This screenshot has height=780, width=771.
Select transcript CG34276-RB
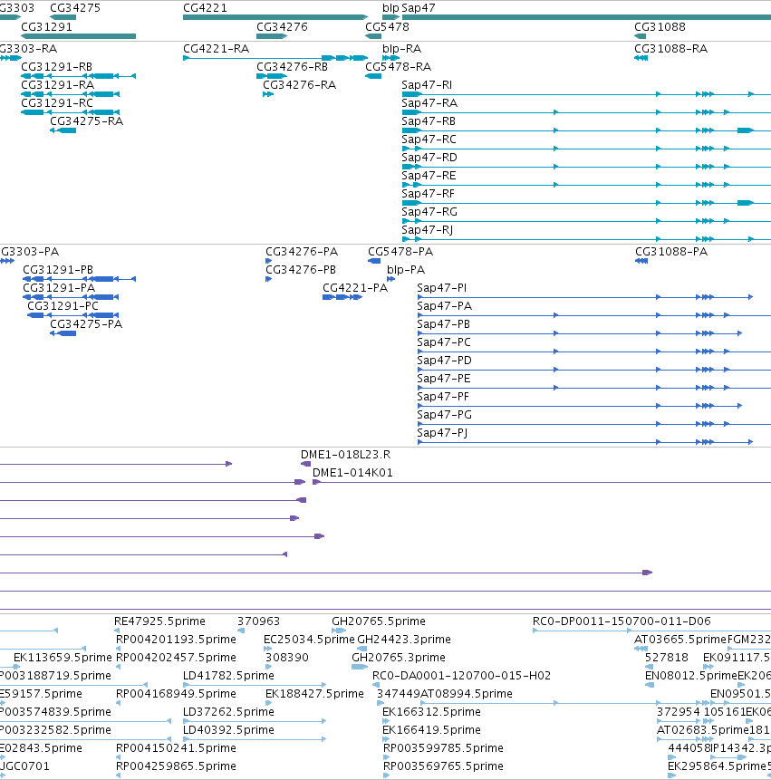pos(272,76)
